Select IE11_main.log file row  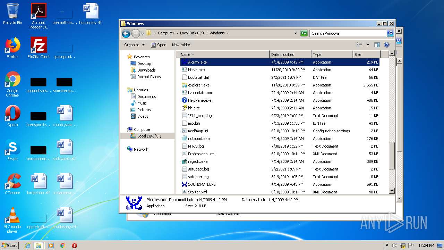280,116
